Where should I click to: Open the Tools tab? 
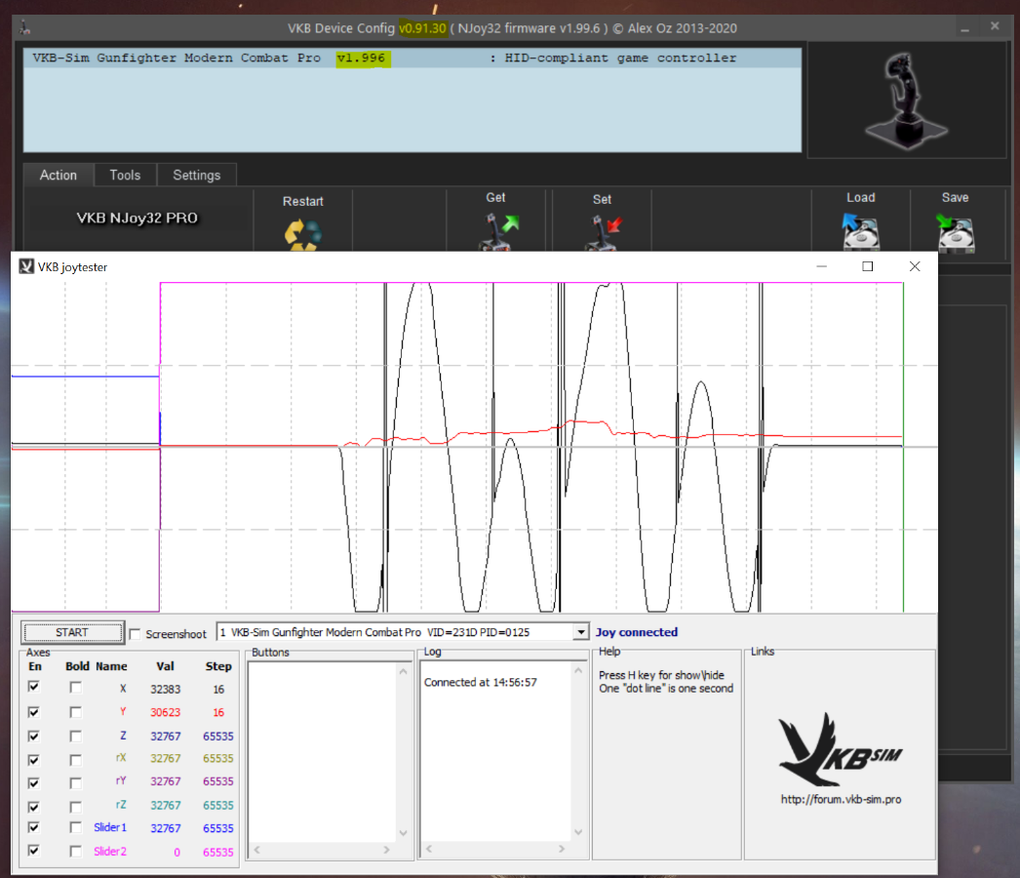click(x=125, y=175)
